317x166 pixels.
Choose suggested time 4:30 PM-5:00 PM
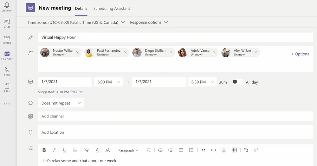[x=69, y=92]
